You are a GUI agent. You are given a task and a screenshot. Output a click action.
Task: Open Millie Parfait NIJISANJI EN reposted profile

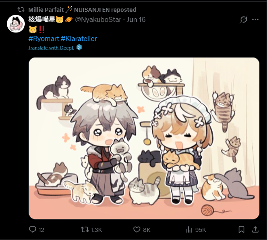pos(82,10)
